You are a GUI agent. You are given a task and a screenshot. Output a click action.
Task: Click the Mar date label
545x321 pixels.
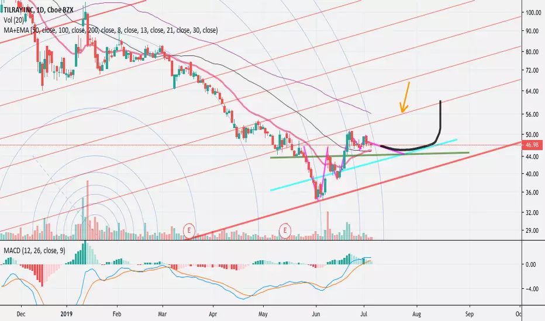pos(163,314)
